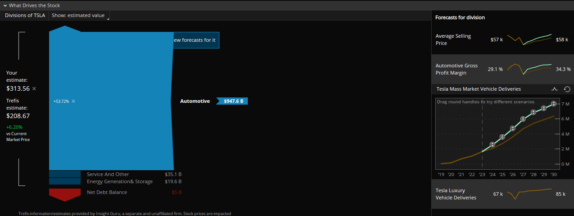The height and width of the screenshot is (216, 574).
Task: Remove the +53.72% Automotive adjustment
Action: [x=73, y=101]
